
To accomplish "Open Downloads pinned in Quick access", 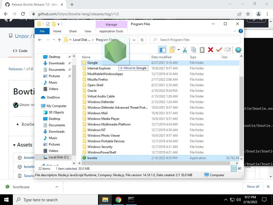I will 57,63.
